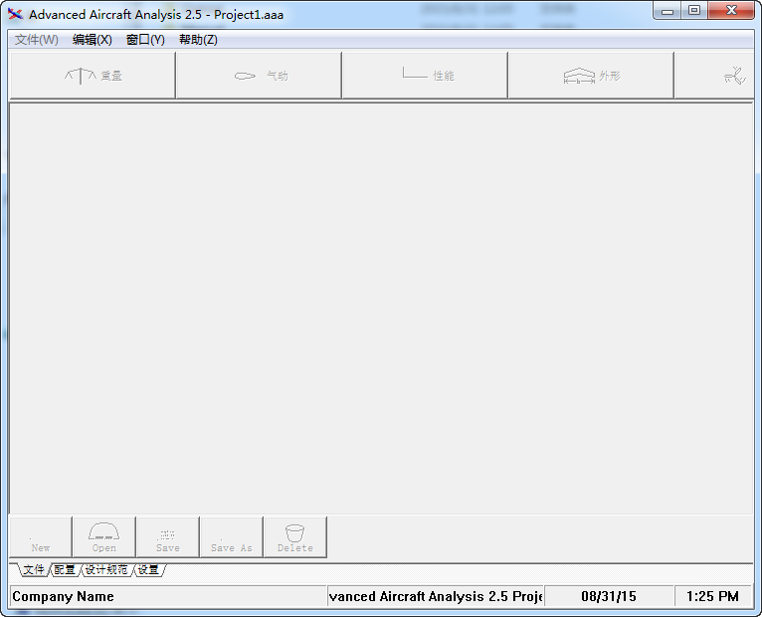The image size is (762, 617).
Task: Select the partially visible module button after 外形
Action: tap(714, 76)
